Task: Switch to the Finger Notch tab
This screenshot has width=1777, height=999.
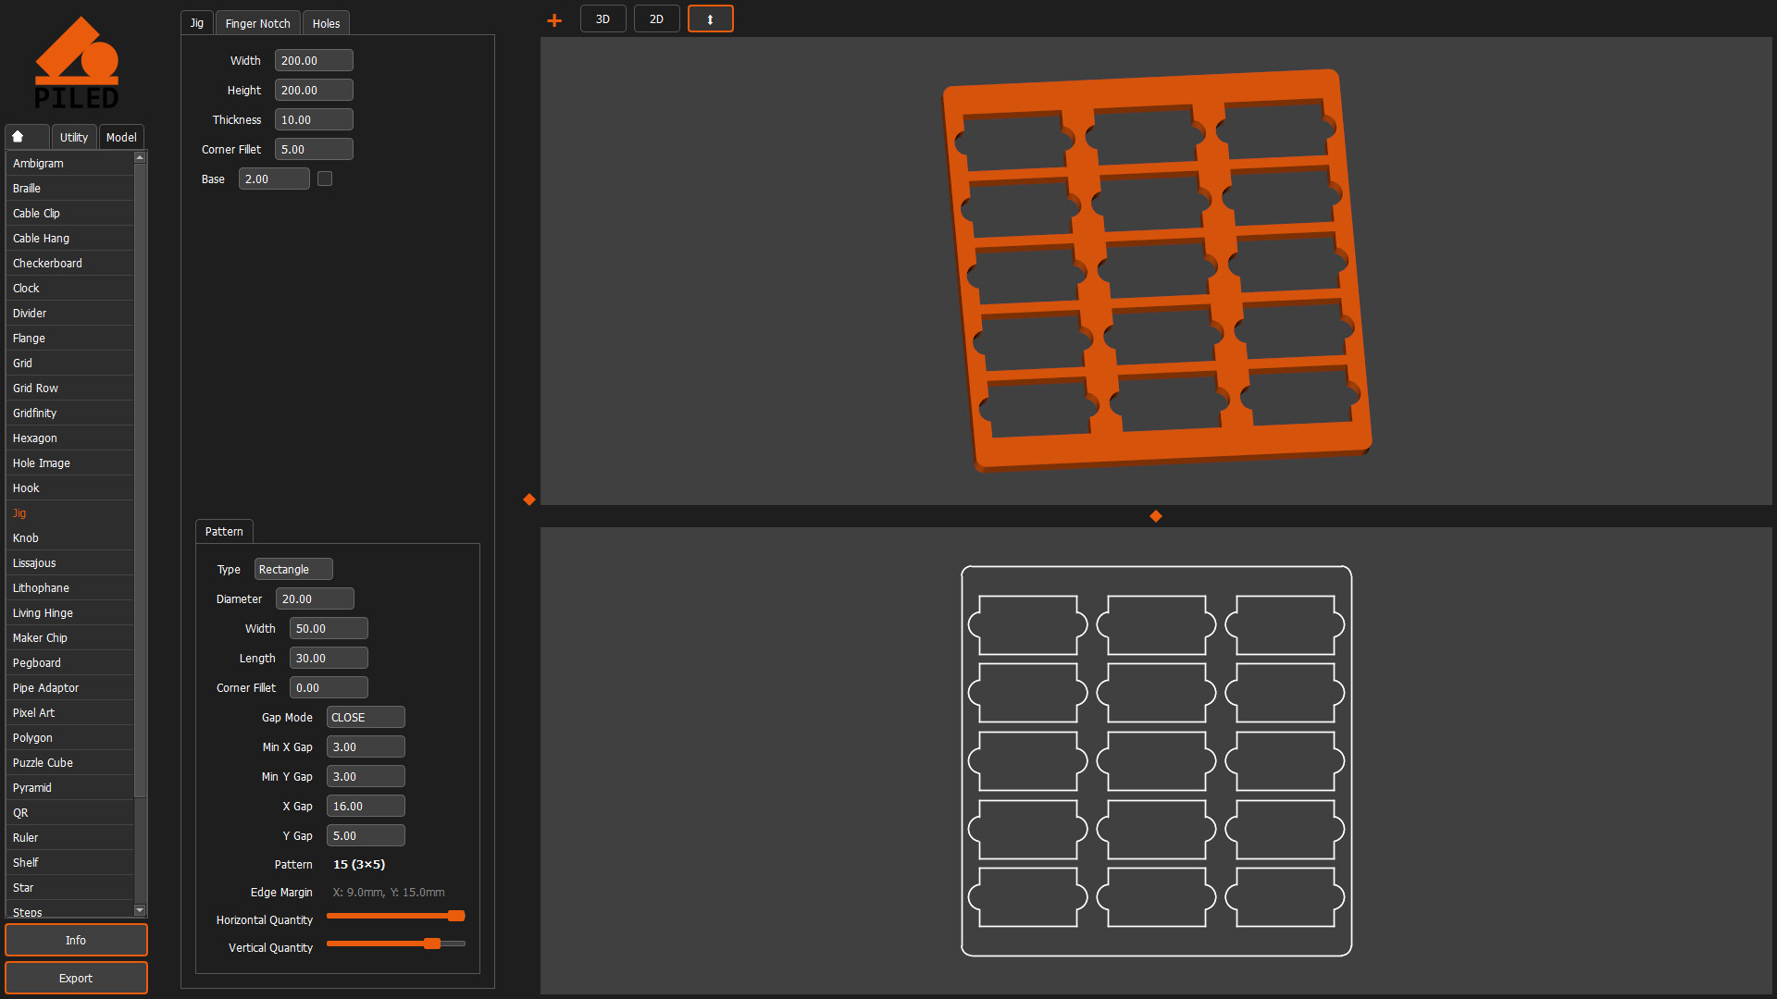Action: coord(257,22)
